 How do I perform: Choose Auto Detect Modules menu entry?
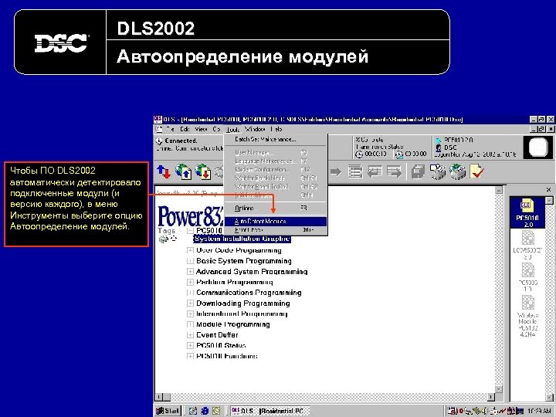click(276, 222)
